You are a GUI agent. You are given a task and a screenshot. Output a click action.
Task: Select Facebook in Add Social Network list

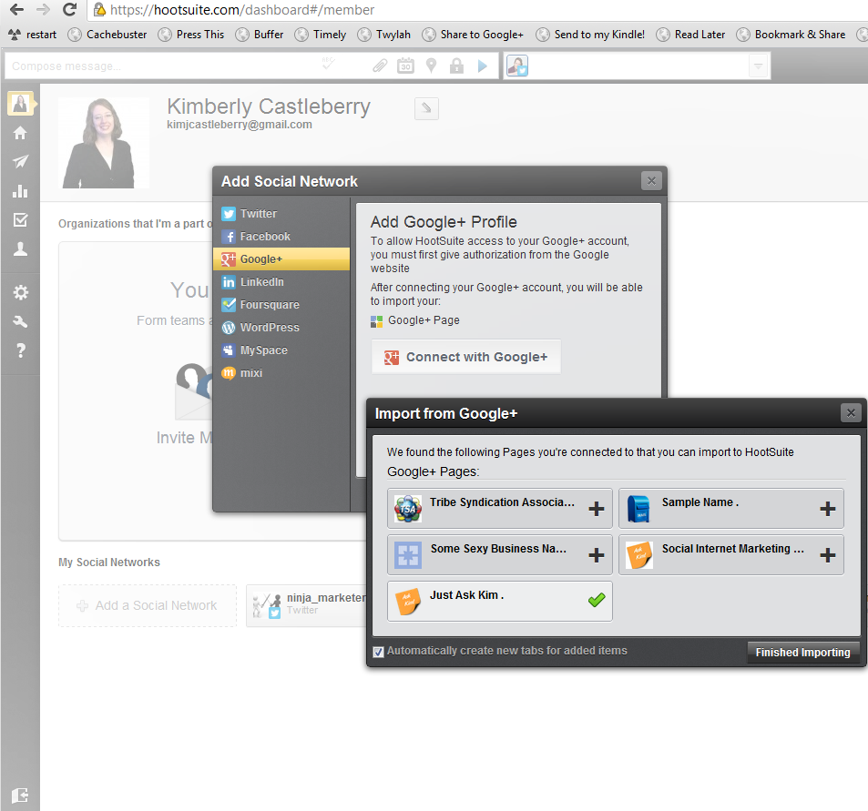pos(281,237)
